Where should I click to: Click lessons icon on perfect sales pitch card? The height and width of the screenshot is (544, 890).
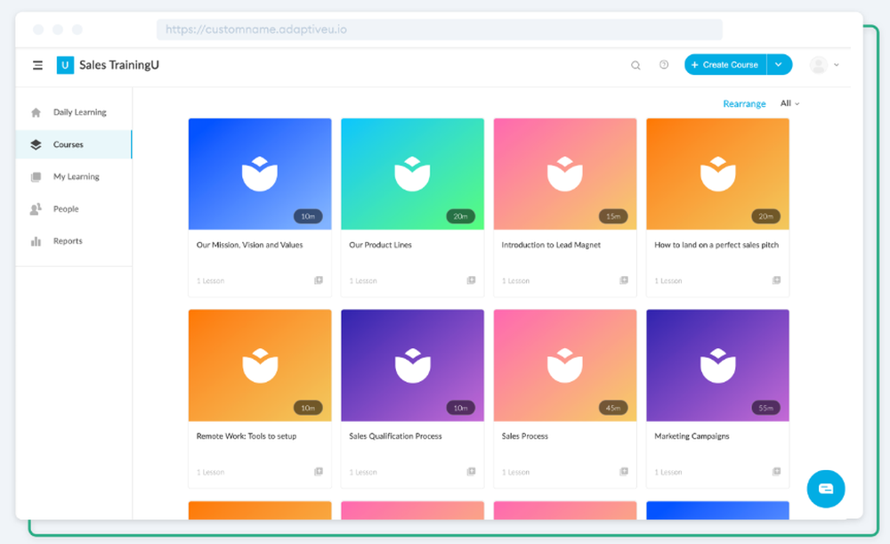[x=776, y=280]
